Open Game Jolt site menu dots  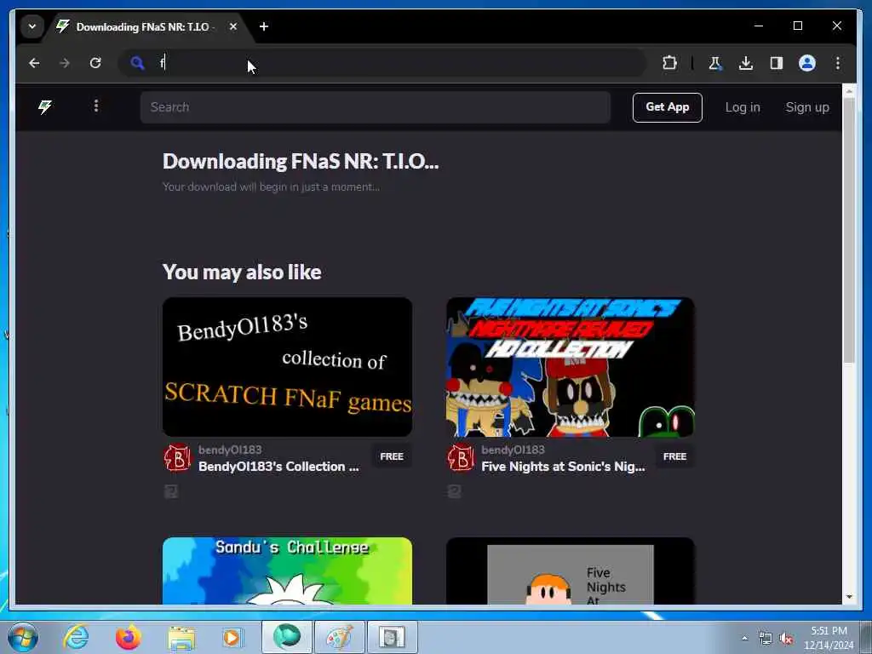tap(96, 106)
